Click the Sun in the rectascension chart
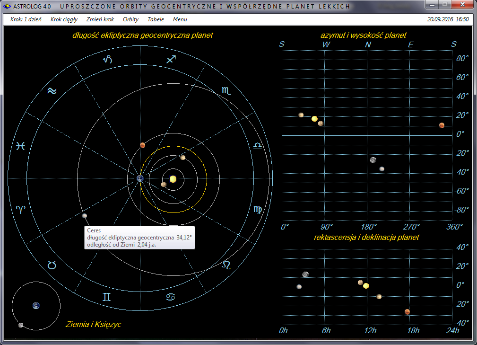The width and height of the screenshot is (477, 345). point(366,286)
